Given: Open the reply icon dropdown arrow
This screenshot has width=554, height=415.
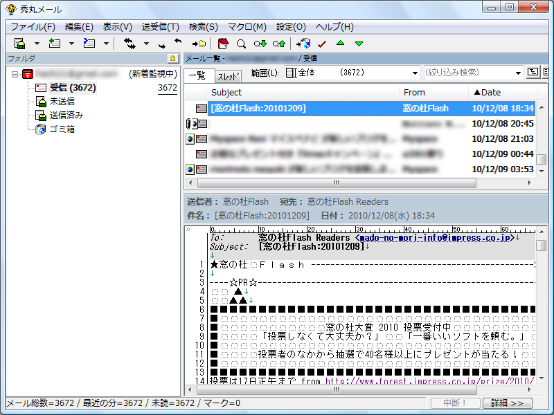Looking at the screenshot, I should [x=71, y=44].
